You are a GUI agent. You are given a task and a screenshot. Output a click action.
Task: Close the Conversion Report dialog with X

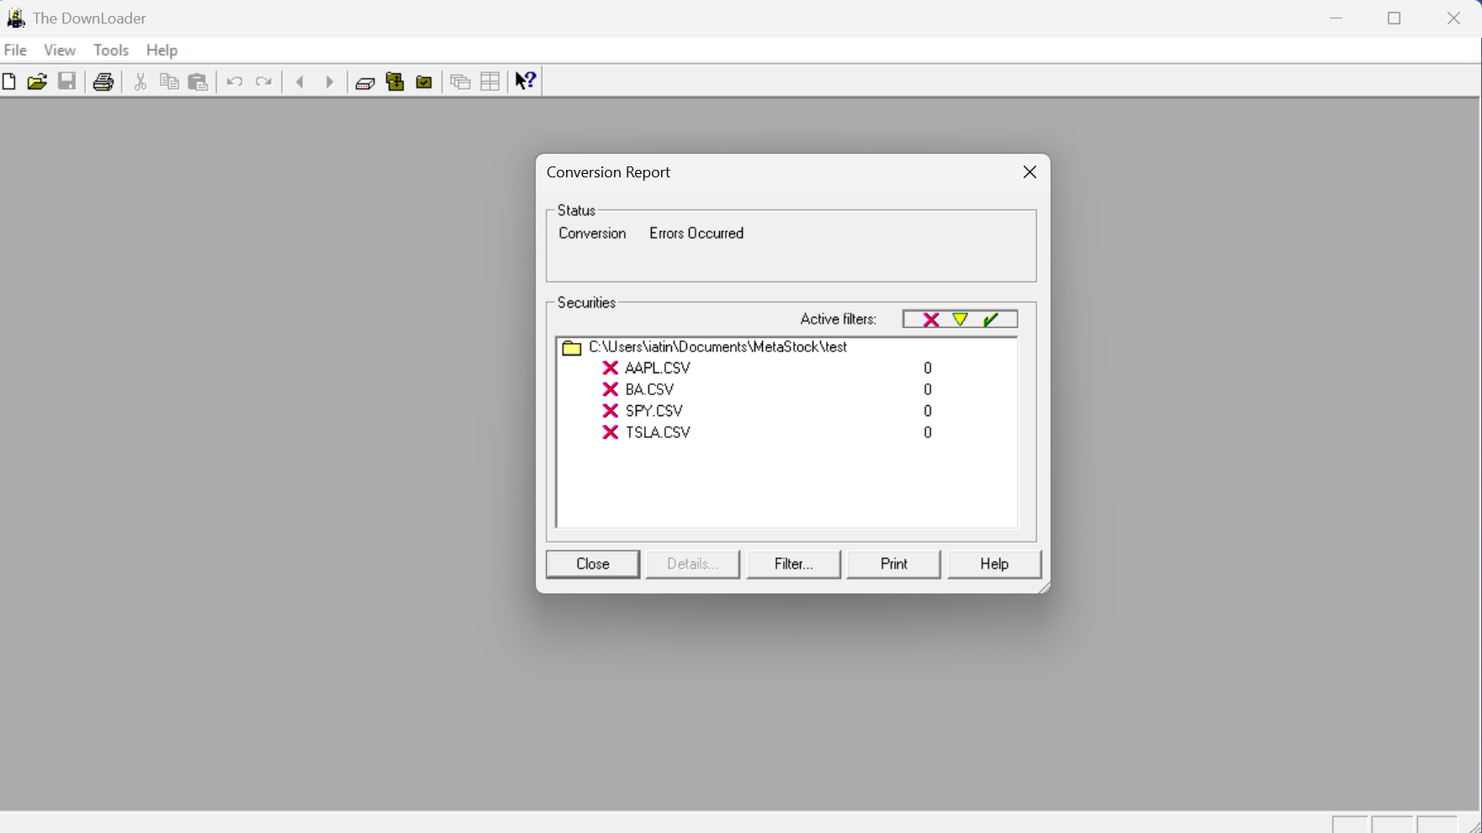pyautogui.click(x=1029, y=172)
